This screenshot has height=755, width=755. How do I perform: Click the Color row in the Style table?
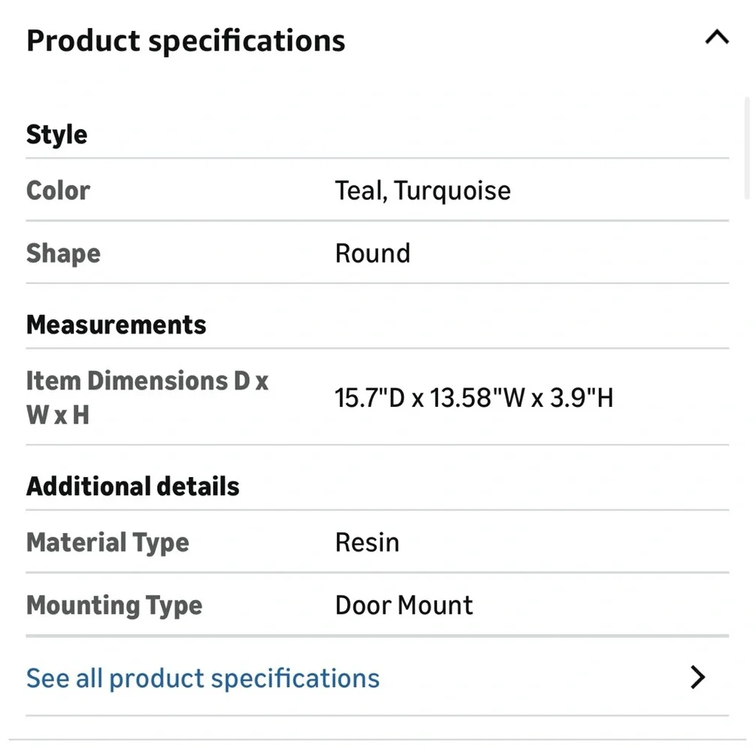click(377, 190)
